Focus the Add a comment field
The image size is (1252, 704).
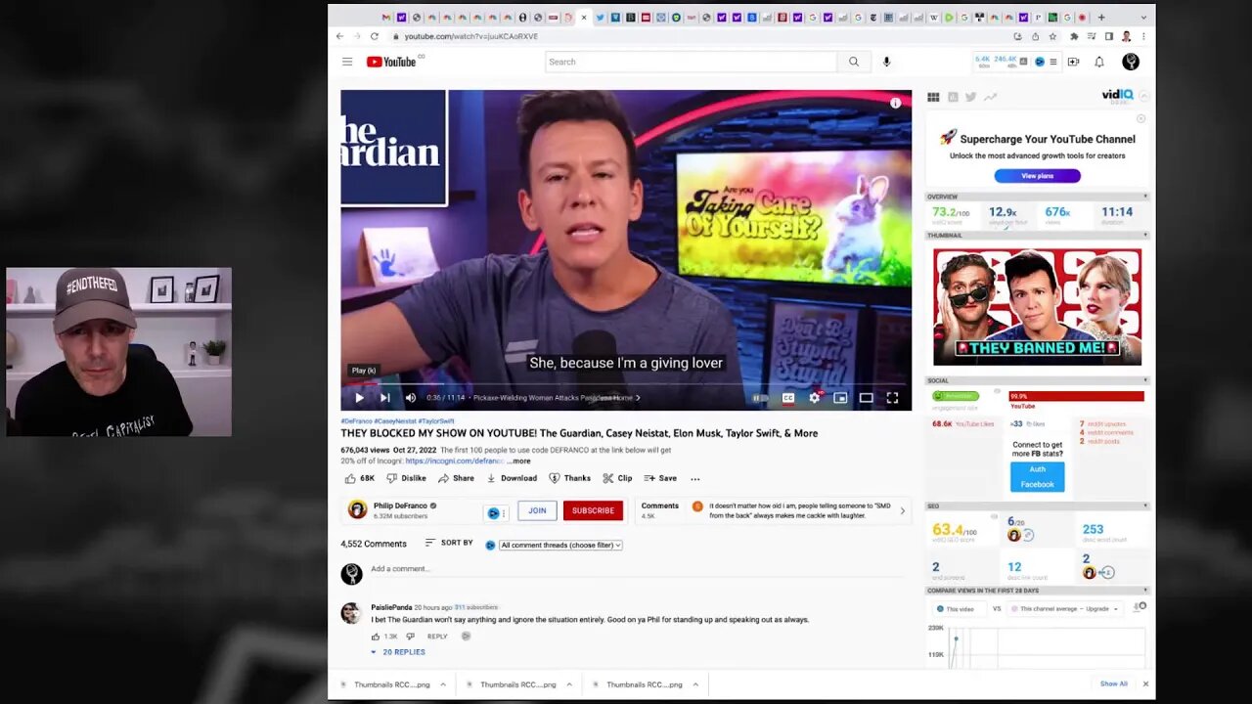(x=636, y=569)
